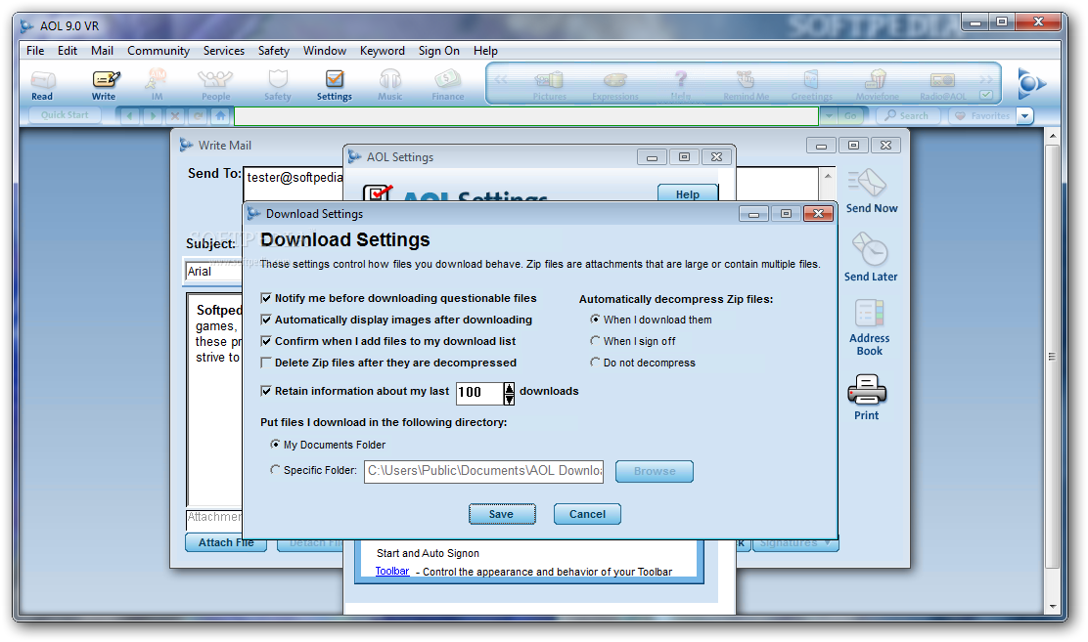Click the Reload page button

pos(198,115)
